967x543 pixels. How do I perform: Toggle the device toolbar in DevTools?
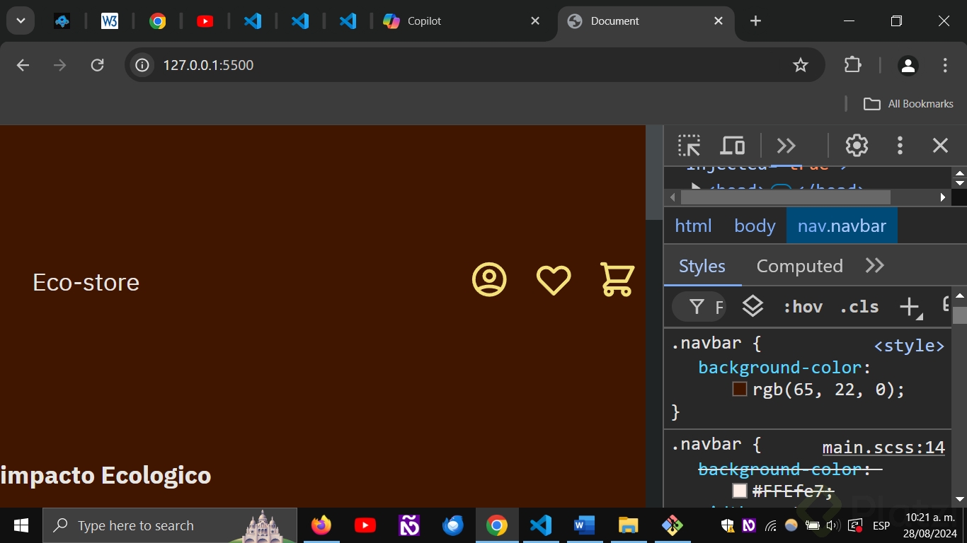(732, 146)
